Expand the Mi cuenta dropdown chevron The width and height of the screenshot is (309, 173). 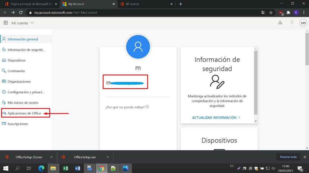pyautogui.click(x=32, y=23)
